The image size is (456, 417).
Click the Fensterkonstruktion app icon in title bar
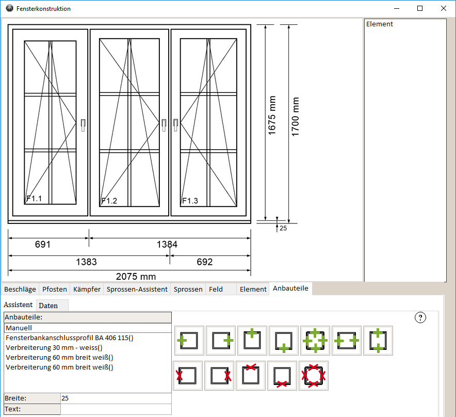click(10, 8)
